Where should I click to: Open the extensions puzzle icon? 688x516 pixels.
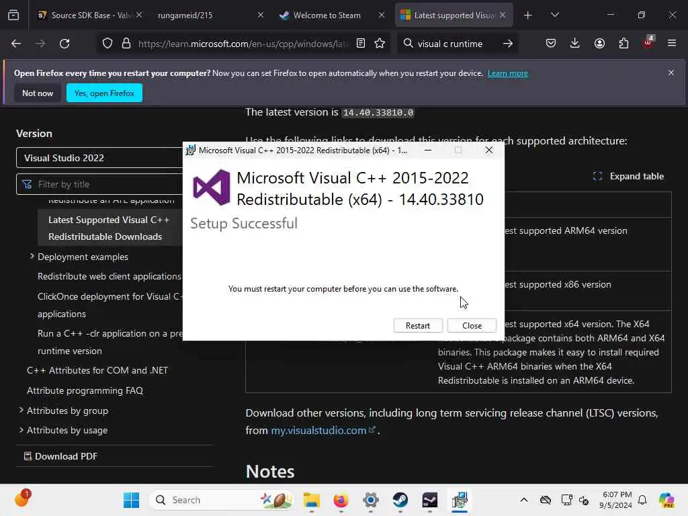click(x=623, y=44)
